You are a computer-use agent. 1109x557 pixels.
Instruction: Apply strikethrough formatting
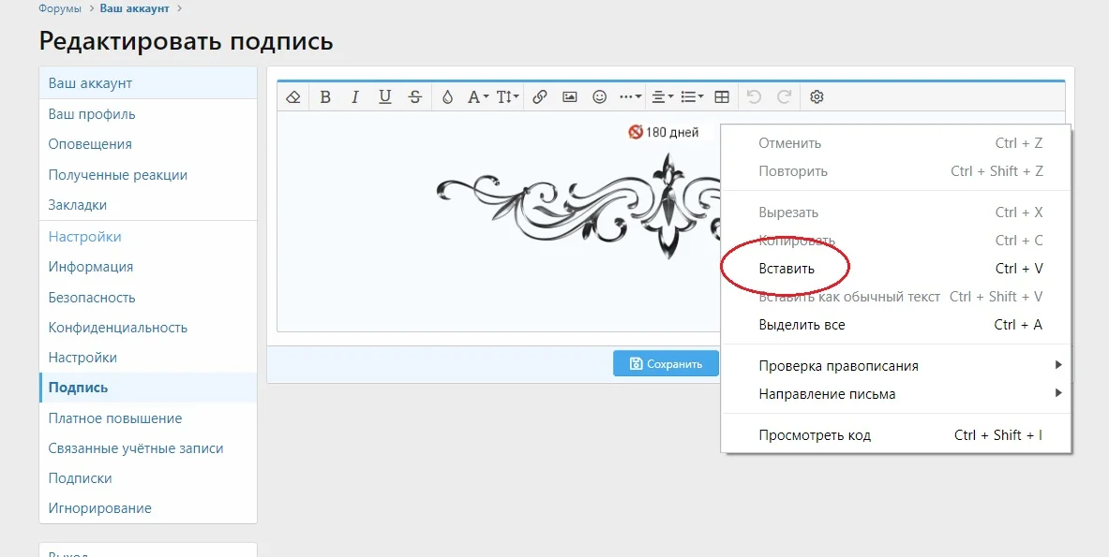click(x=415, y=96)
